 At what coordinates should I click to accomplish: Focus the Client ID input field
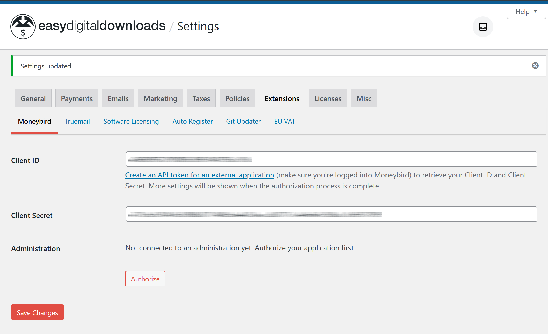(x=331, y=159)
